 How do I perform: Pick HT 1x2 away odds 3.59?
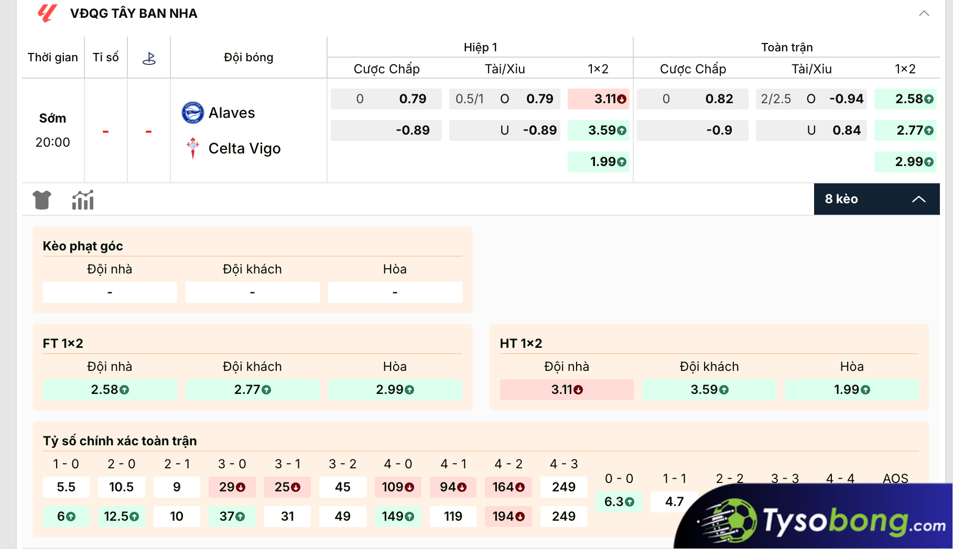(709, 390)
